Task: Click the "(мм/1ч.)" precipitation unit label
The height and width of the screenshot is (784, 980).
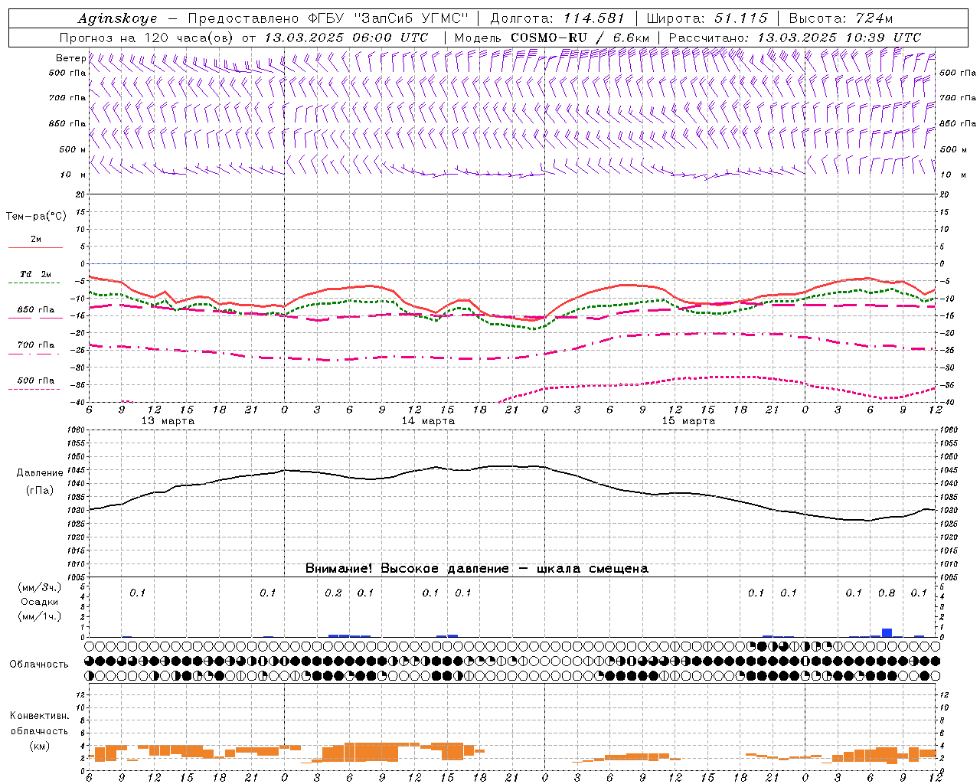Action: coord(40,616)
